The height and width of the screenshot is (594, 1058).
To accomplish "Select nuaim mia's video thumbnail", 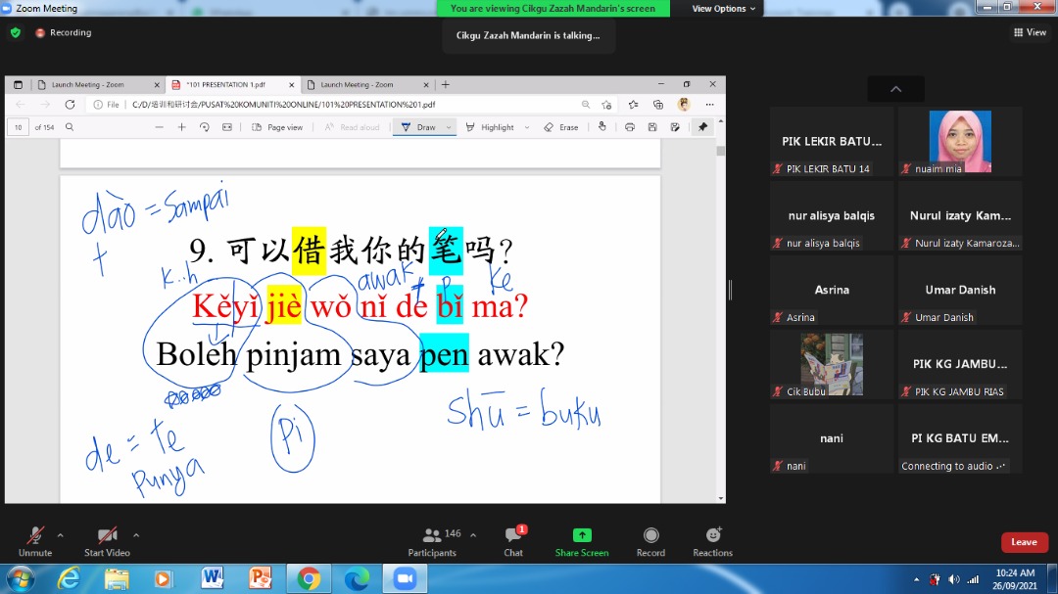I will click(960, 142).
